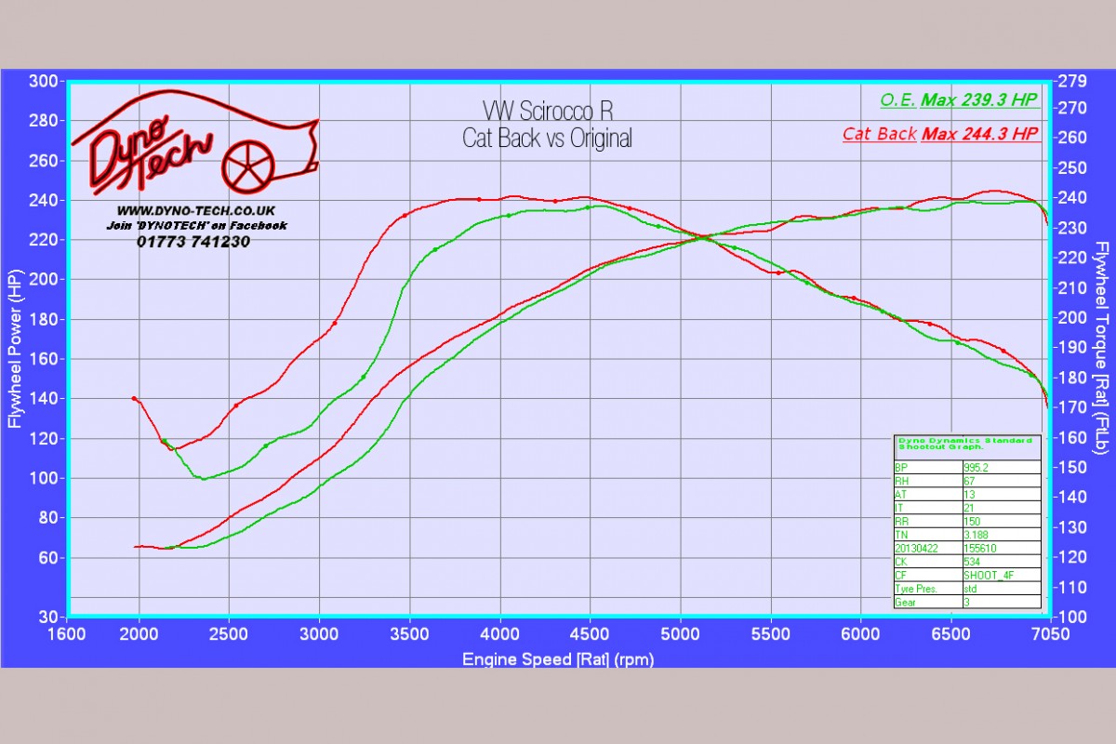The width and height of the screenshot is (1116, 744).
Task: Select the phone number 01773 741230
Action: [195, 242]
